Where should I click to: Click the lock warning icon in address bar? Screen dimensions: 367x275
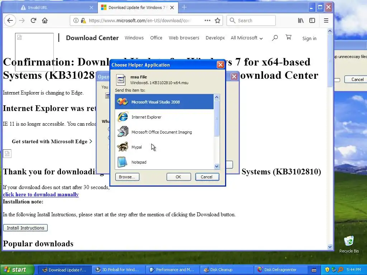[x=83, y=20]
